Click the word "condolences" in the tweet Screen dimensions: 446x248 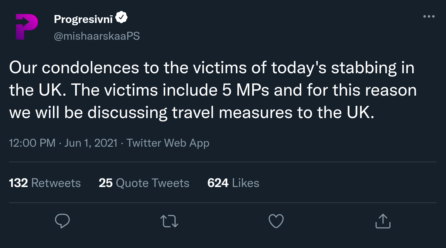tap(90, 68)
